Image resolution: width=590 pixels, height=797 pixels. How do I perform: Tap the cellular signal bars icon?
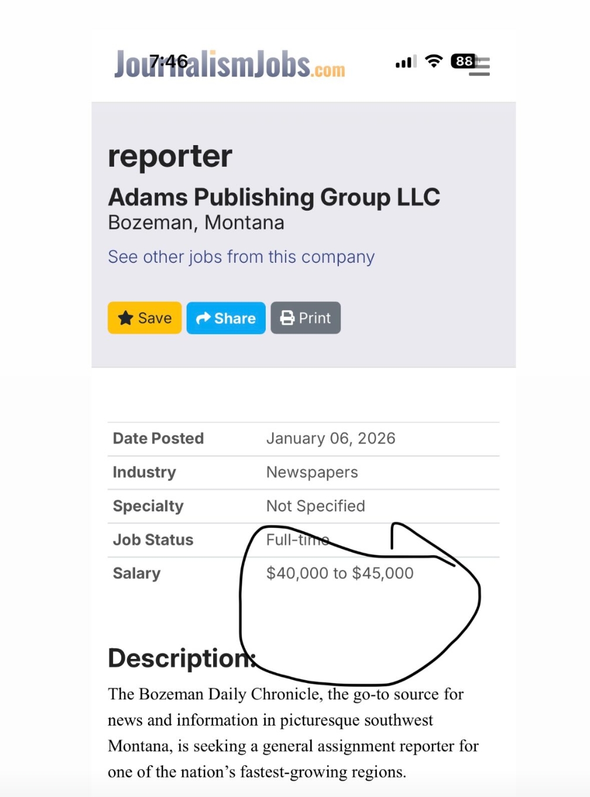pos(406,61)
